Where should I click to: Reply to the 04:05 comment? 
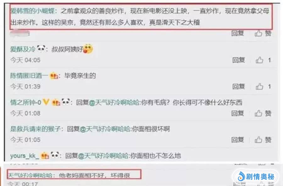click(x=239, y=60)
